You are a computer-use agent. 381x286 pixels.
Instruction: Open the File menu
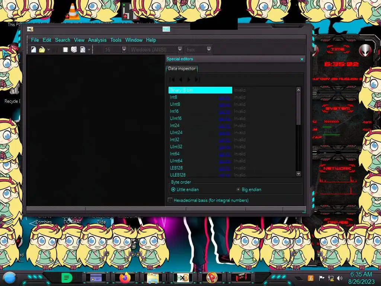[x=35, y=40]
